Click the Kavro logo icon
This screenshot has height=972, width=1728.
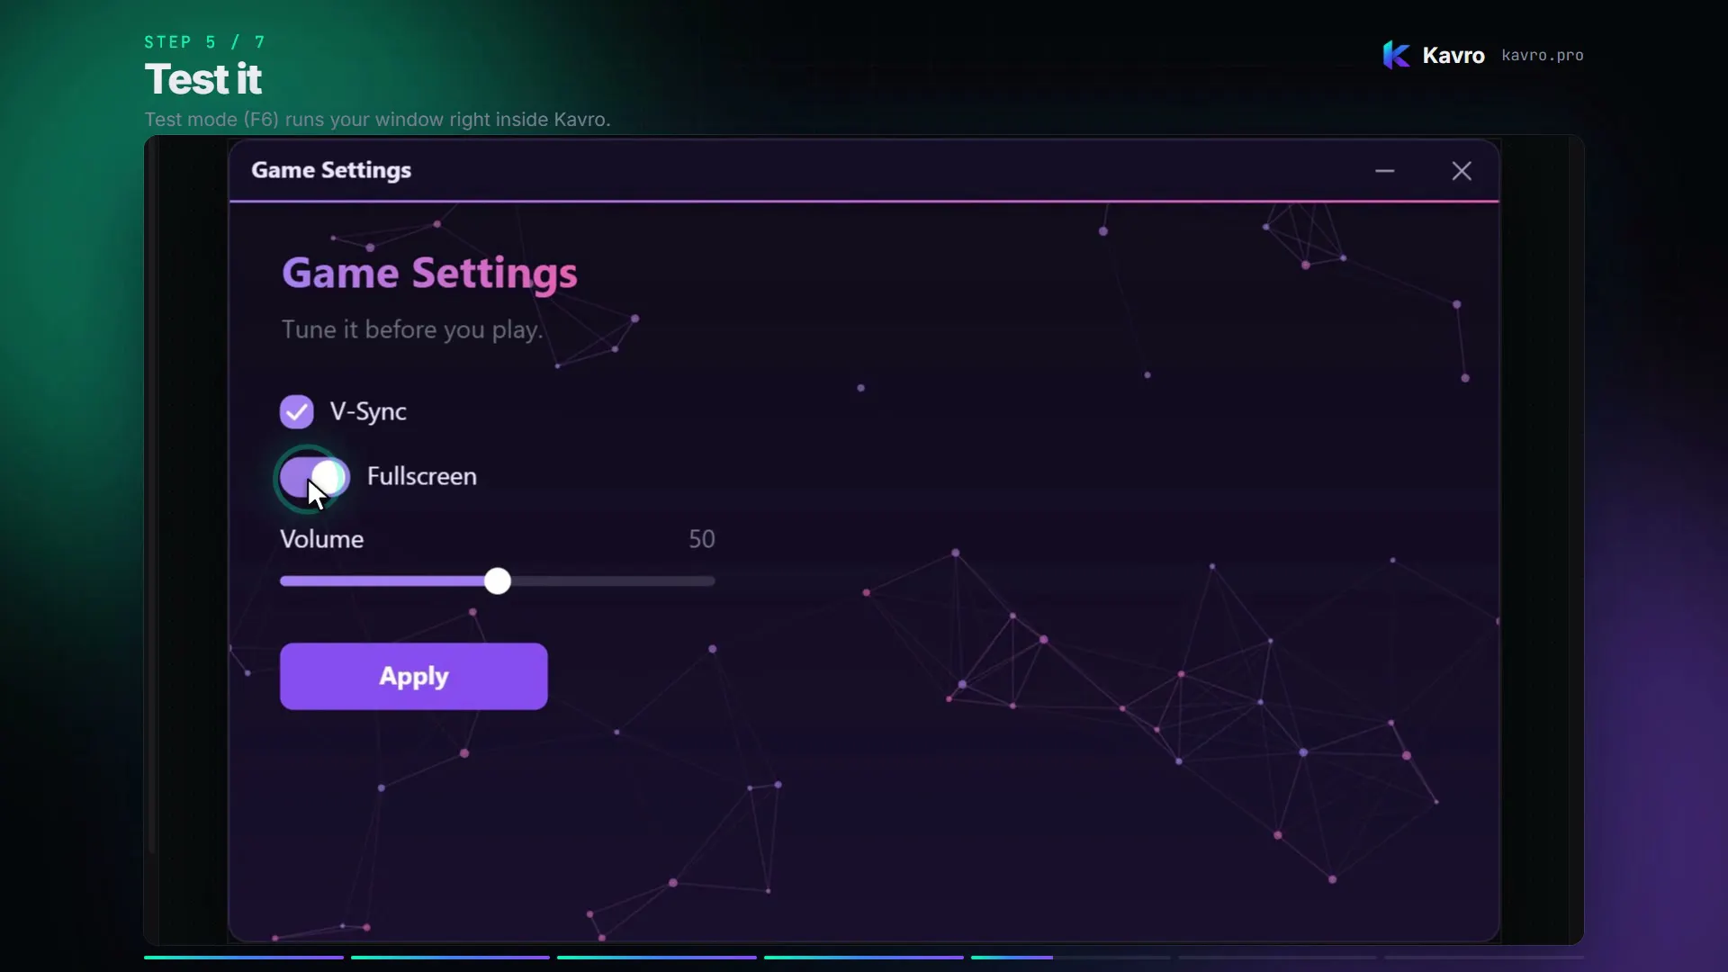[1396, 55]
